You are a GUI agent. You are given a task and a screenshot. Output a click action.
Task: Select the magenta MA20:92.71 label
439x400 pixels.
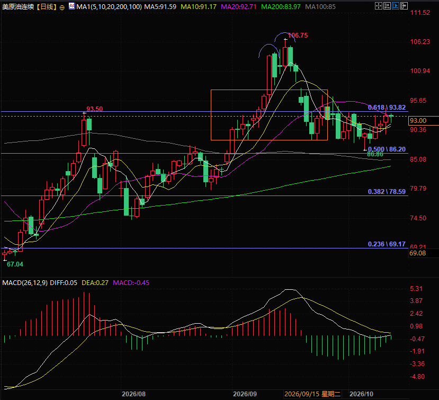click(x=238, y=7)
